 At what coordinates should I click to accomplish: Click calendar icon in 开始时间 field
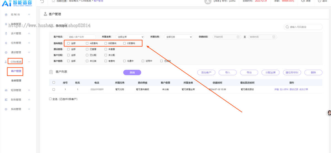point(238,37)
